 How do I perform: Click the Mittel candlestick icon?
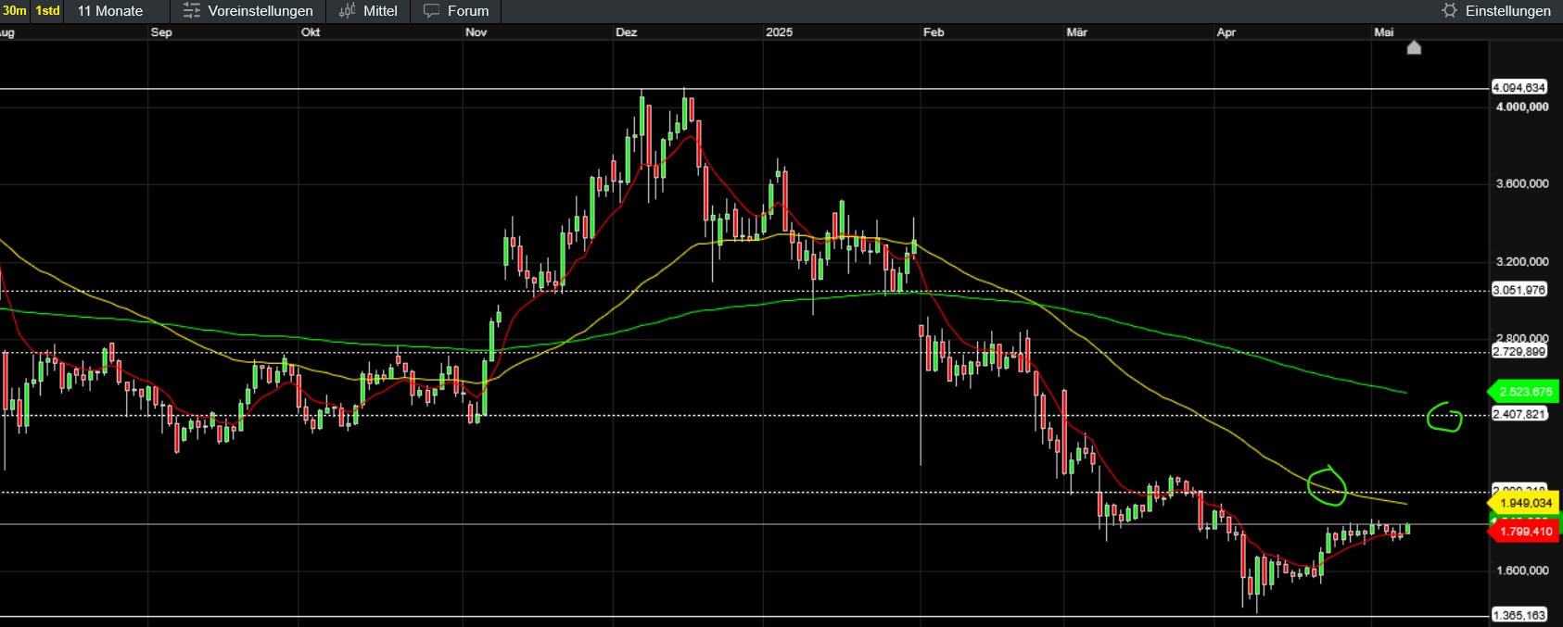click(348, 11)
